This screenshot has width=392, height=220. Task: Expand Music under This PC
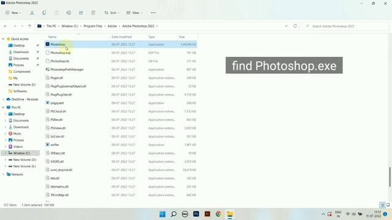click(x=6, y=133)
